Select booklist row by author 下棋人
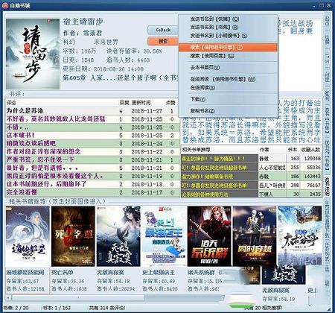 pyautogui.click(x=252, y=194)
